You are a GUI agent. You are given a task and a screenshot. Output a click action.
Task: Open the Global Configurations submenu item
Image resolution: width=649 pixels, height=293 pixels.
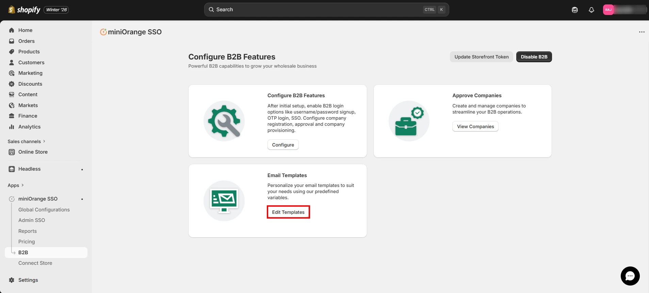point(44,210)
